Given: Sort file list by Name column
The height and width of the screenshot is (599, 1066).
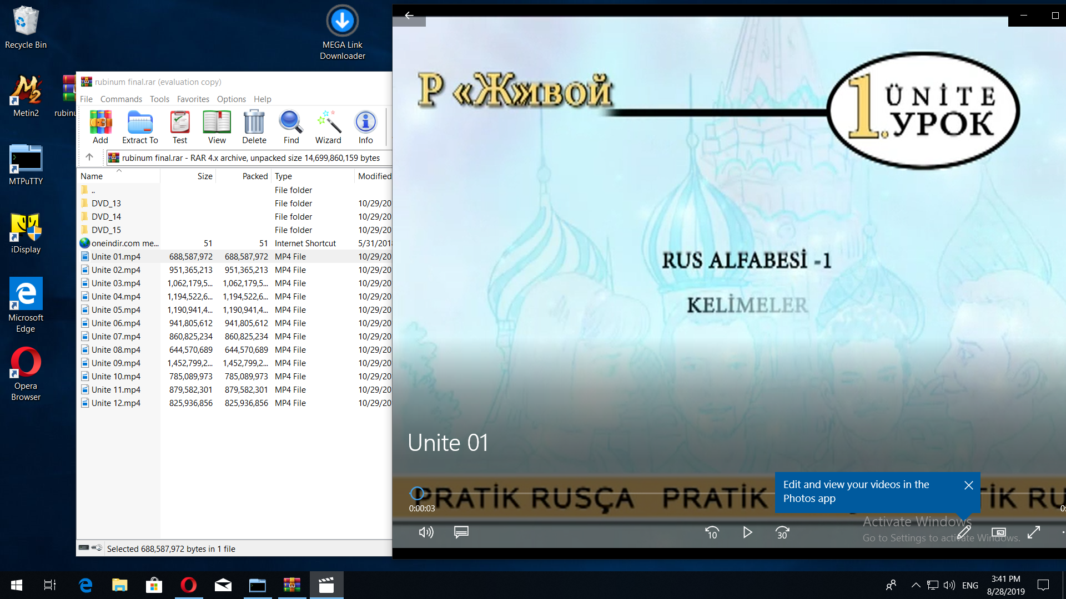Looking at the screenshot, I should click(x=119, y=176).
